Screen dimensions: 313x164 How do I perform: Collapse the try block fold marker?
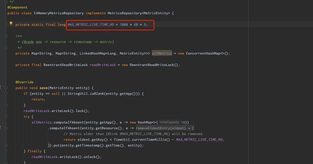click(6, 117)
